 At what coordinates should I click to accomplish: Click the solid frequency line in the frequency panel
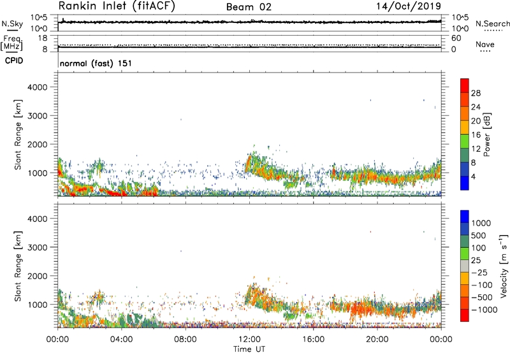249,47
